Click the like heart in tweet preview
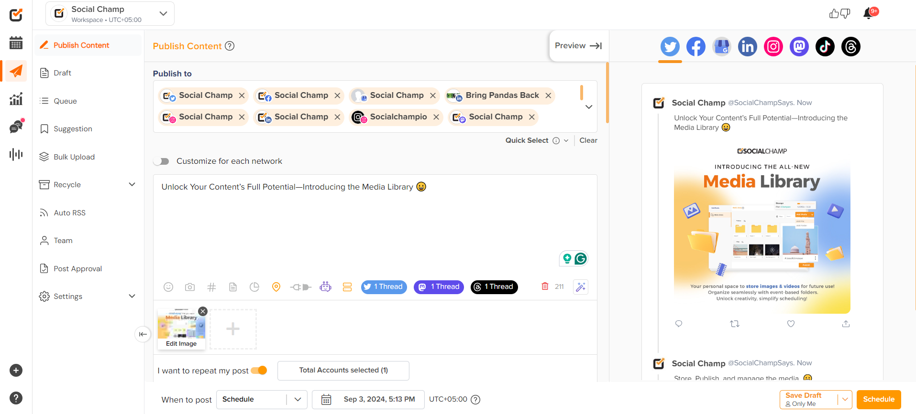 pyautogui.click(x=791, y=324)
